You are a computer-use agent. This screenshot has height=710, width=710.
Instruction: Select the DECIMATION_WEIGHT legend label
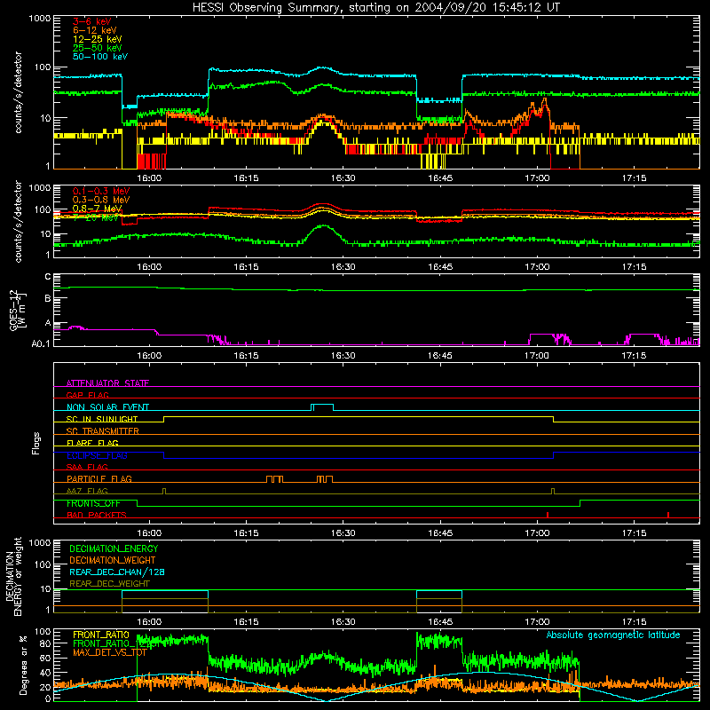[x=113, y=560]
